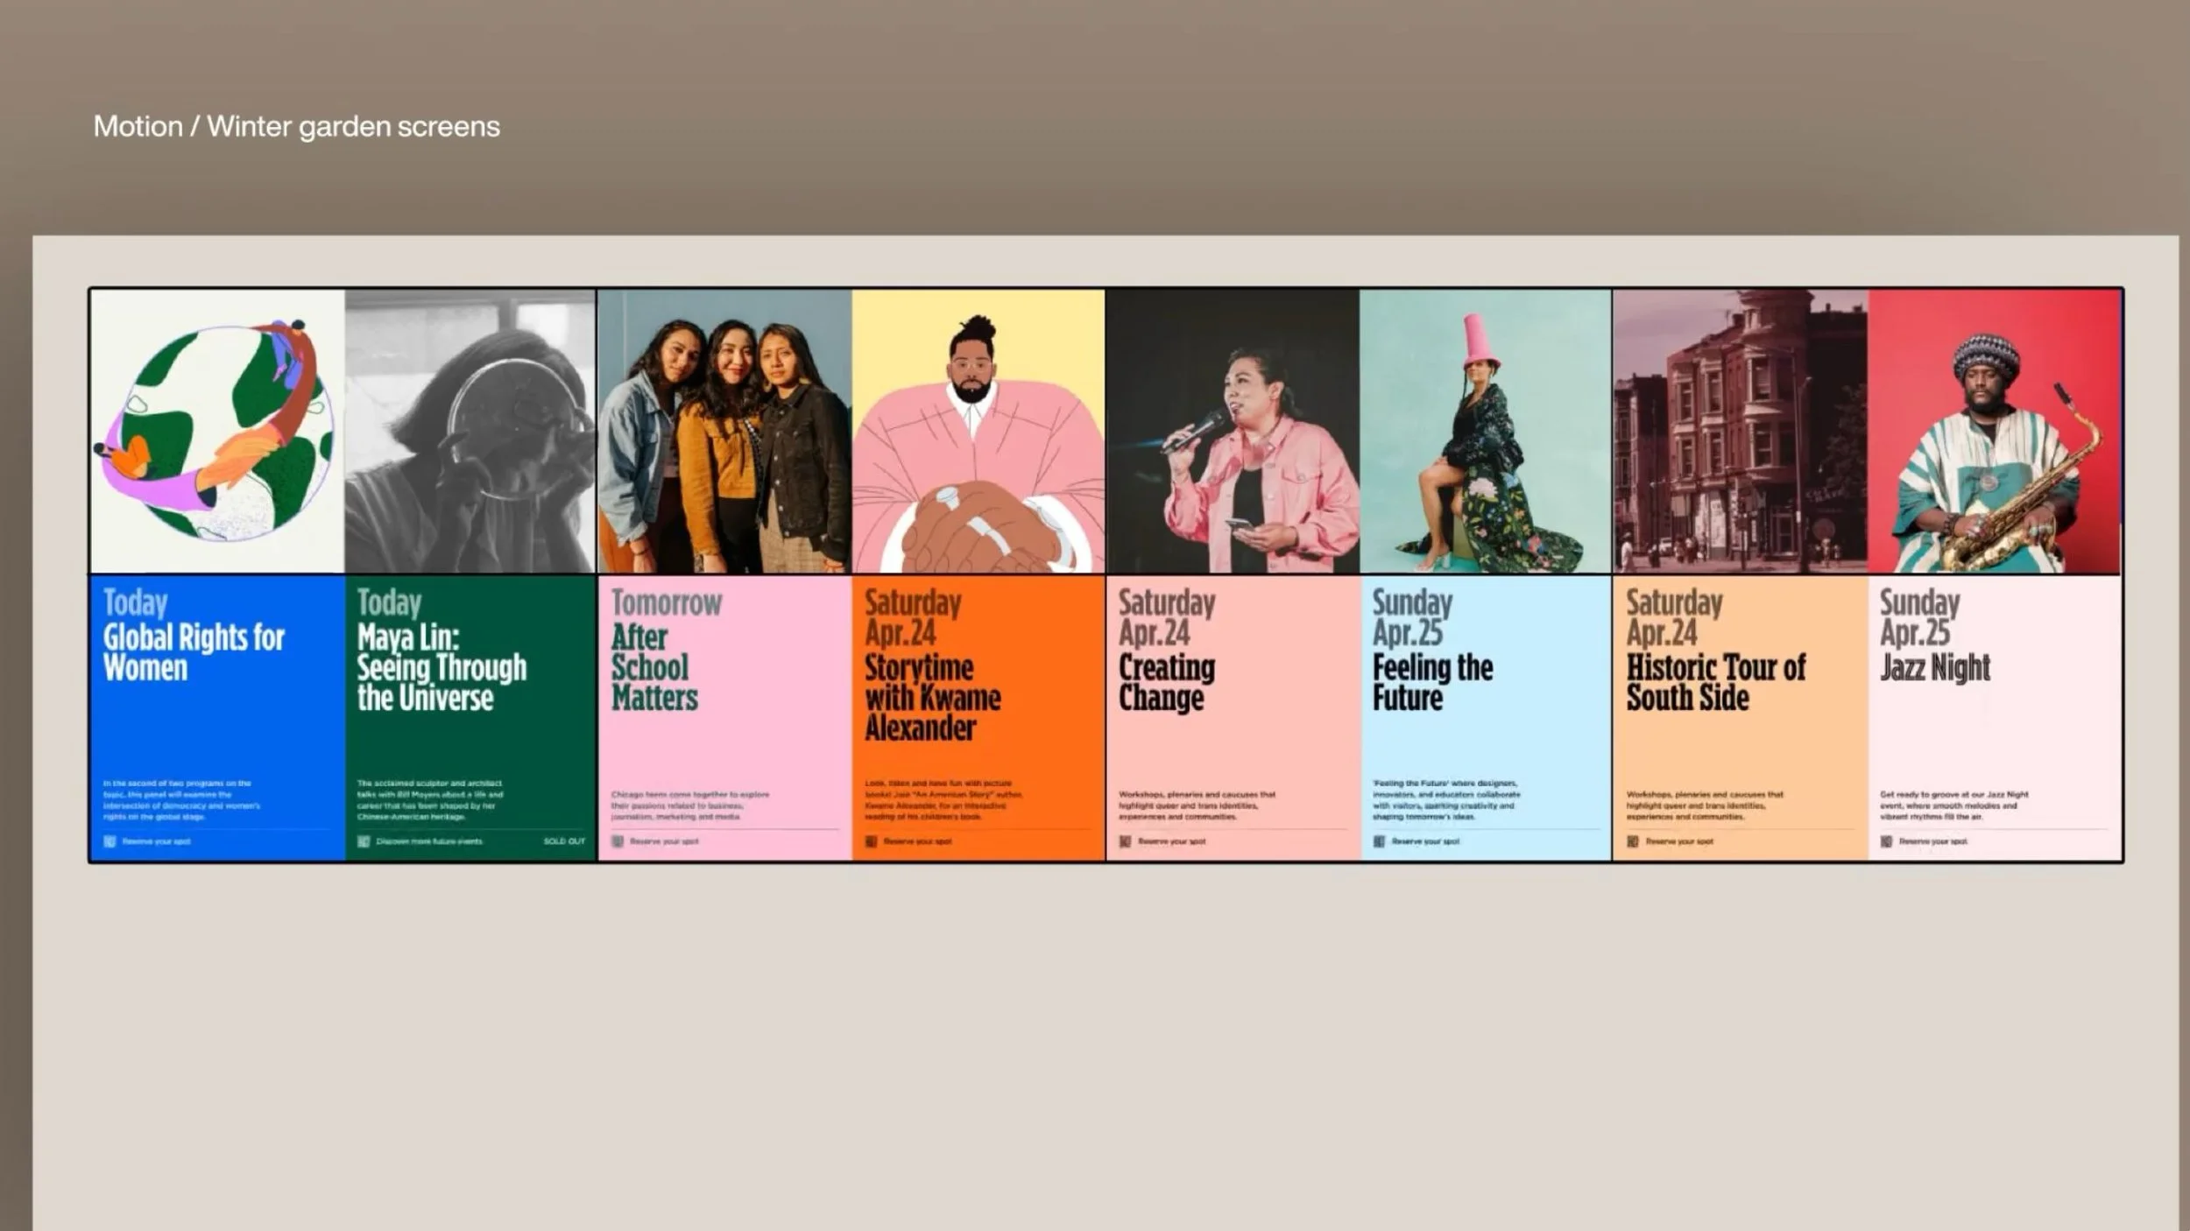
Task: Click QR icon on Storytime with Kwame Alexander card
Action: [872, 841]
